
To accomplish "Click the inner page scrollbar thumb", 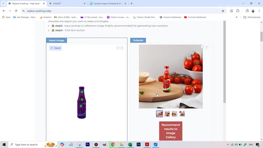I will 225,62.
